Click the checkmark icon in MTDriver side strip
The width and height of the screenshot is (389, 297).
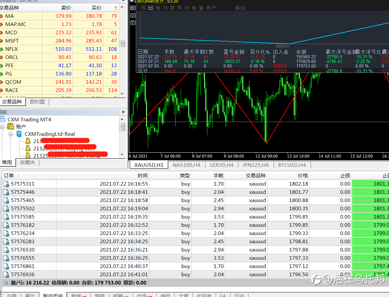coord(133,15)
